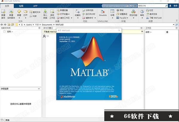Click the yellow plus New (新建) icon
The height and width of the screenshot is (122, 179).
pyautogui.click(x=19, y=11)
